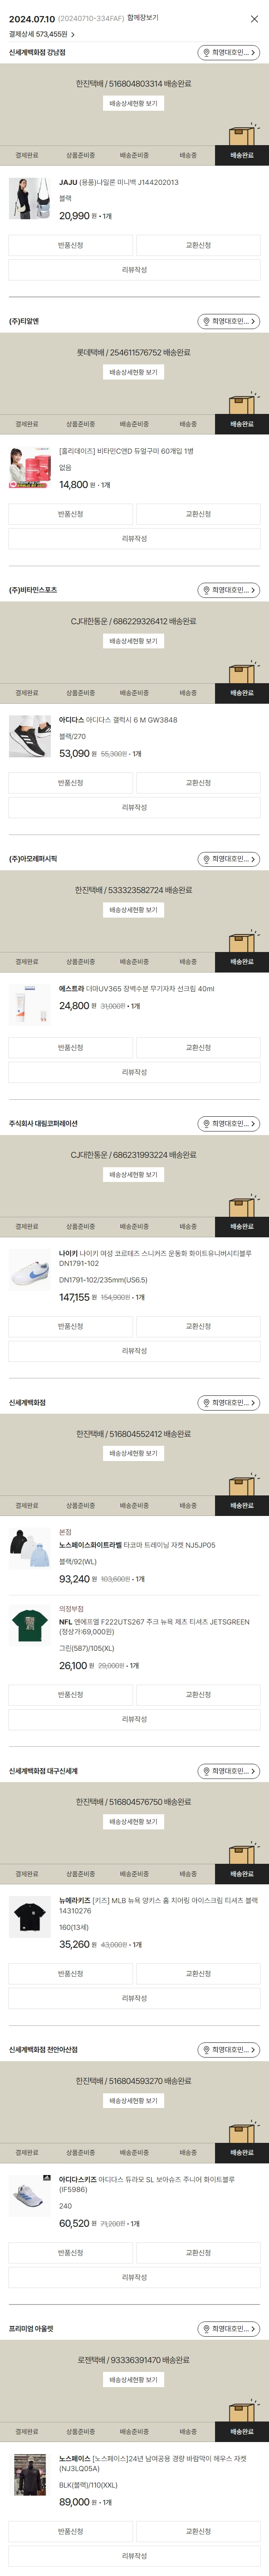Image resolution: width=269 pixels, height=2576 pixels.
Task: Click the delivery box icon for (주)비타민스포츠 shipment
Action: pyautogui.click(x=241, y=674)
